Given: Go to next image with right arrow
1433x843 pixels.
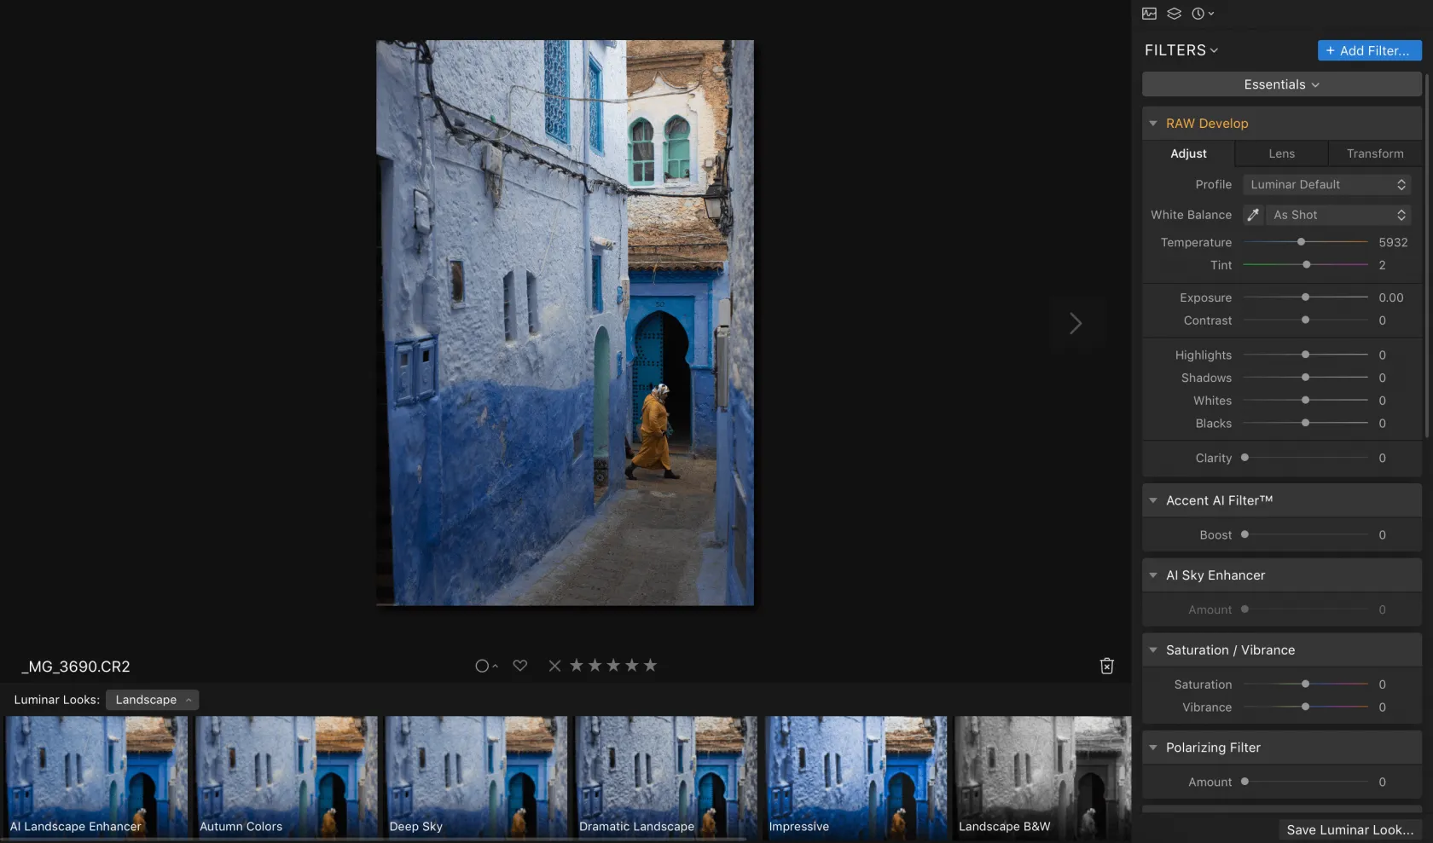Looking at the screenshot, I should pos(1076,323).
